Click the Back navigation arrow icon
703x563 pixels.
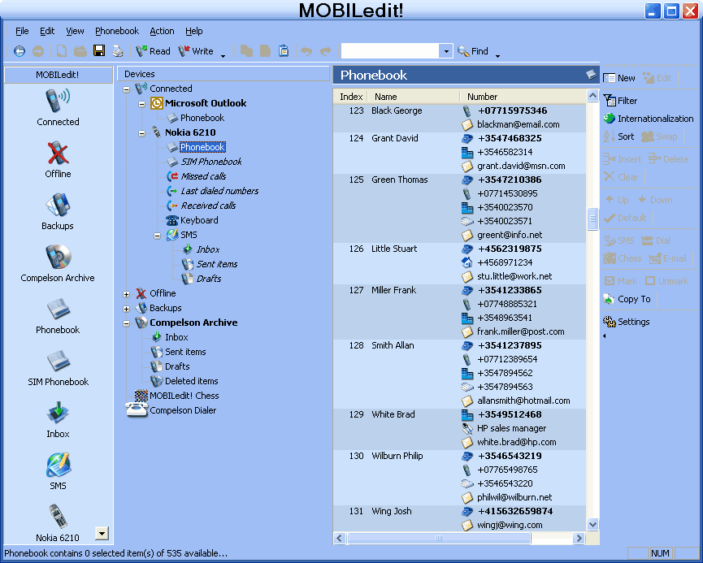(20, 51)
